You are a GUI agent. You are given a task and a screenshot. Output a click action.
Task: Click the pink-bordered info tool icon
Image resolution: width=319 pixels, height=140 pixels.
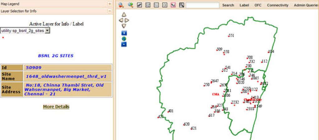(x=173, y=5)
